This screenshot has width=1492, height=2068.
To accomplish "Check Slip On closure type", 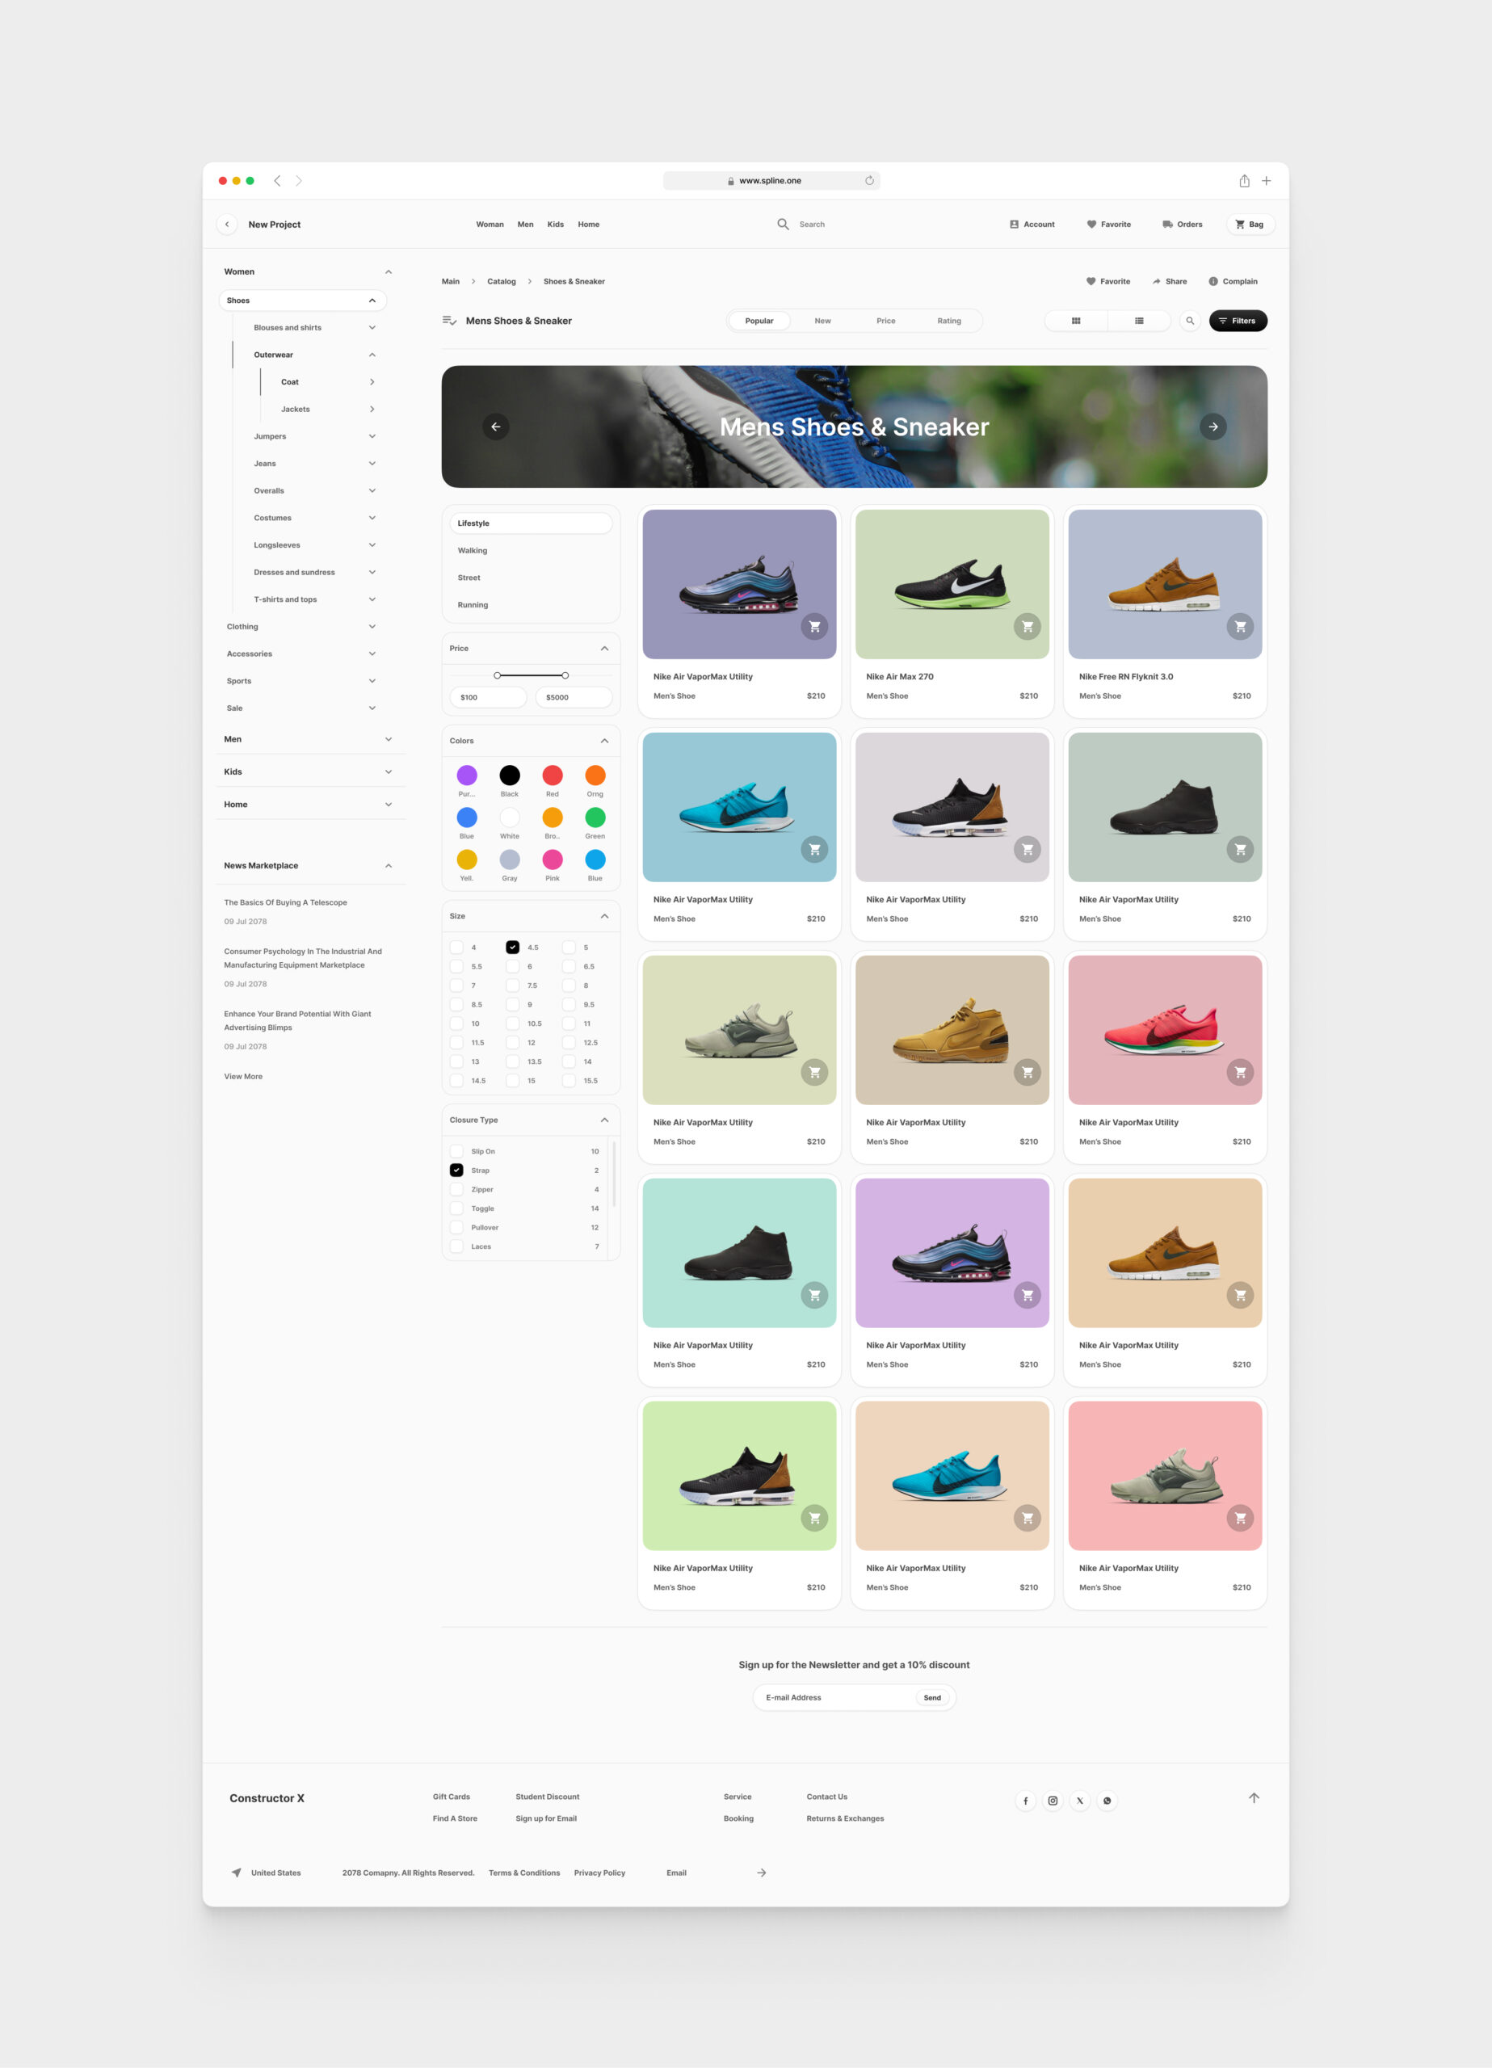I will pyautogui.click(x=457, y=1152).
